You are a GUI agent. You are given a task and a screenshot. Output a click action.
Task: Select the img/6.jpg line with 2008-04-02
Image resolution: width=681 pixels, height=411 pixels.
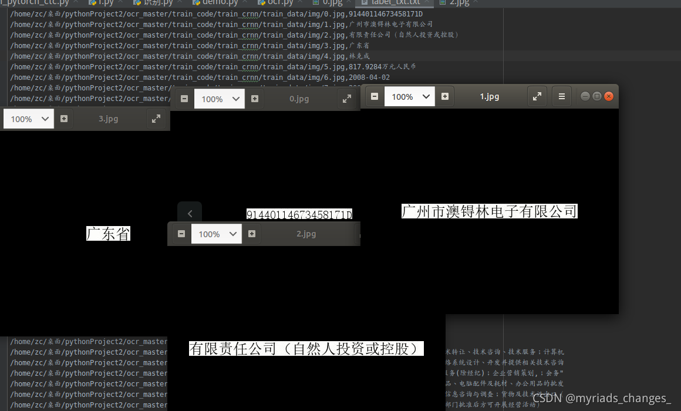(200, 78)
